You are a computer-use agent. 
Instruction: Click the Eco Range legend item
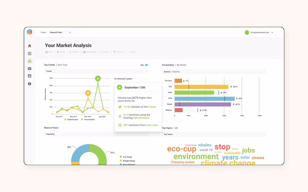pos(126,157)
